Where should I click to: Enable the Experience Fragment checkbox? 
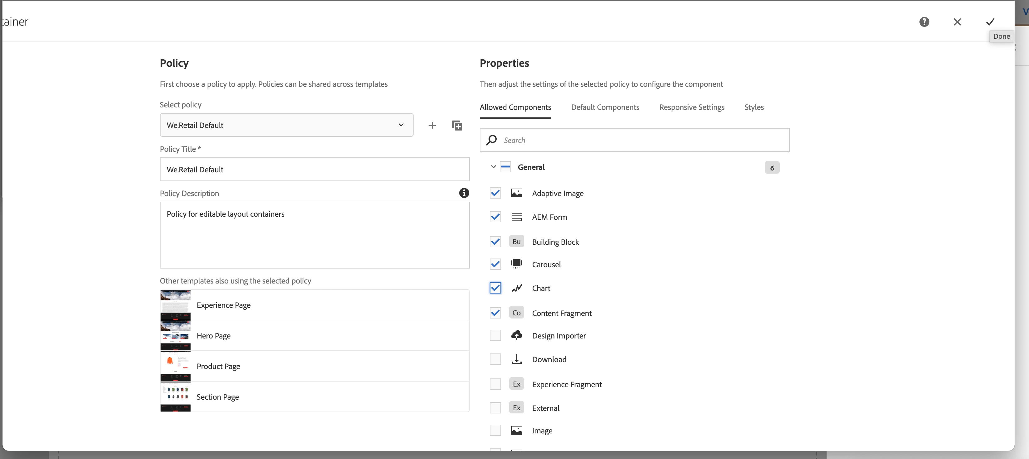tap(495, 384)
